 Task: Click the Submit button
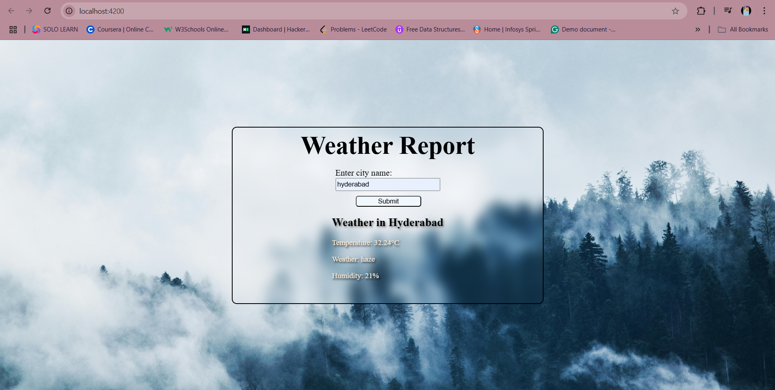[388, 201]
